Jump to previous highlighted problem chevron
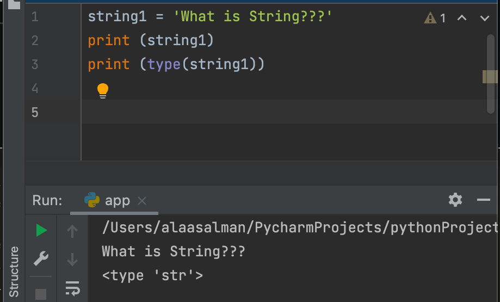This screenshot has width=500, height=302. 462,18
